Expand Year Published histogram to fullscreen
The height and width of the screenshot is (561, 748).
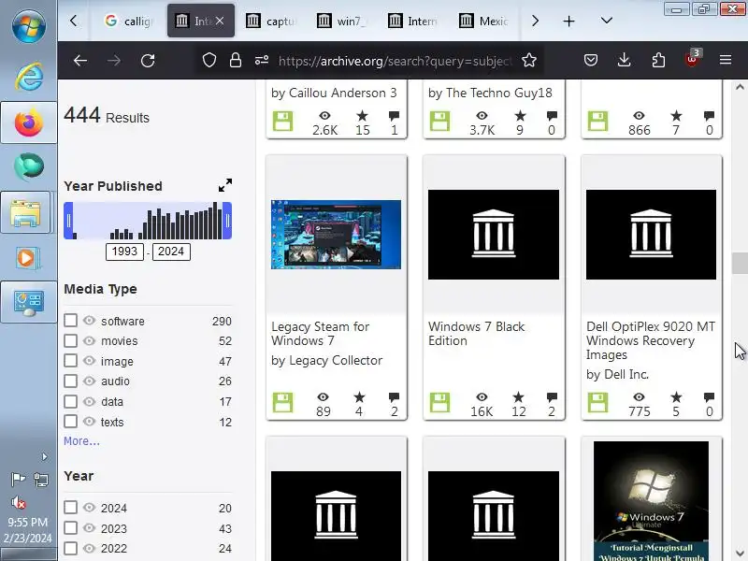(x=225, y=185)
